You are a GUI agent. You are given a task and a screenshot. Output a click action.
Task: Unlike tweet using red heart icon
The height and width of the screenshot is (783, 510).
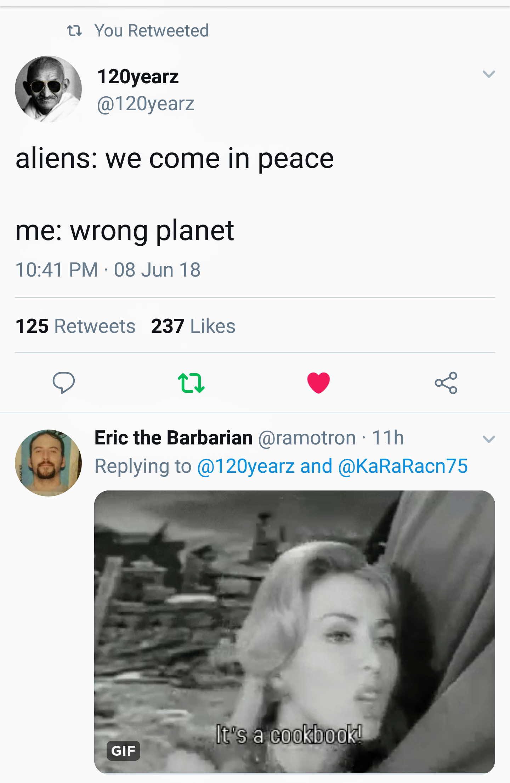click(318, 383)
